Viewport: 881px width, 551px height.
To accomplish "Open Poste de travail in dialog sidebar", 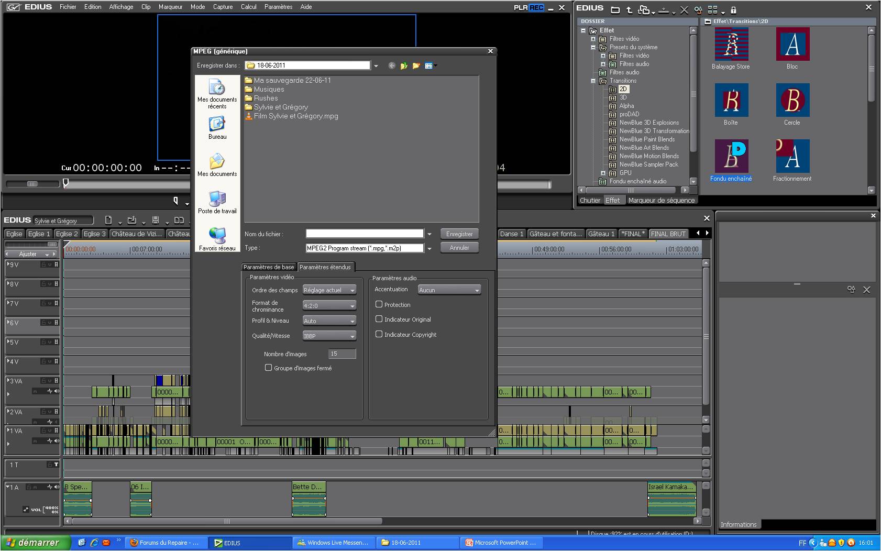I will click(217, 202).
